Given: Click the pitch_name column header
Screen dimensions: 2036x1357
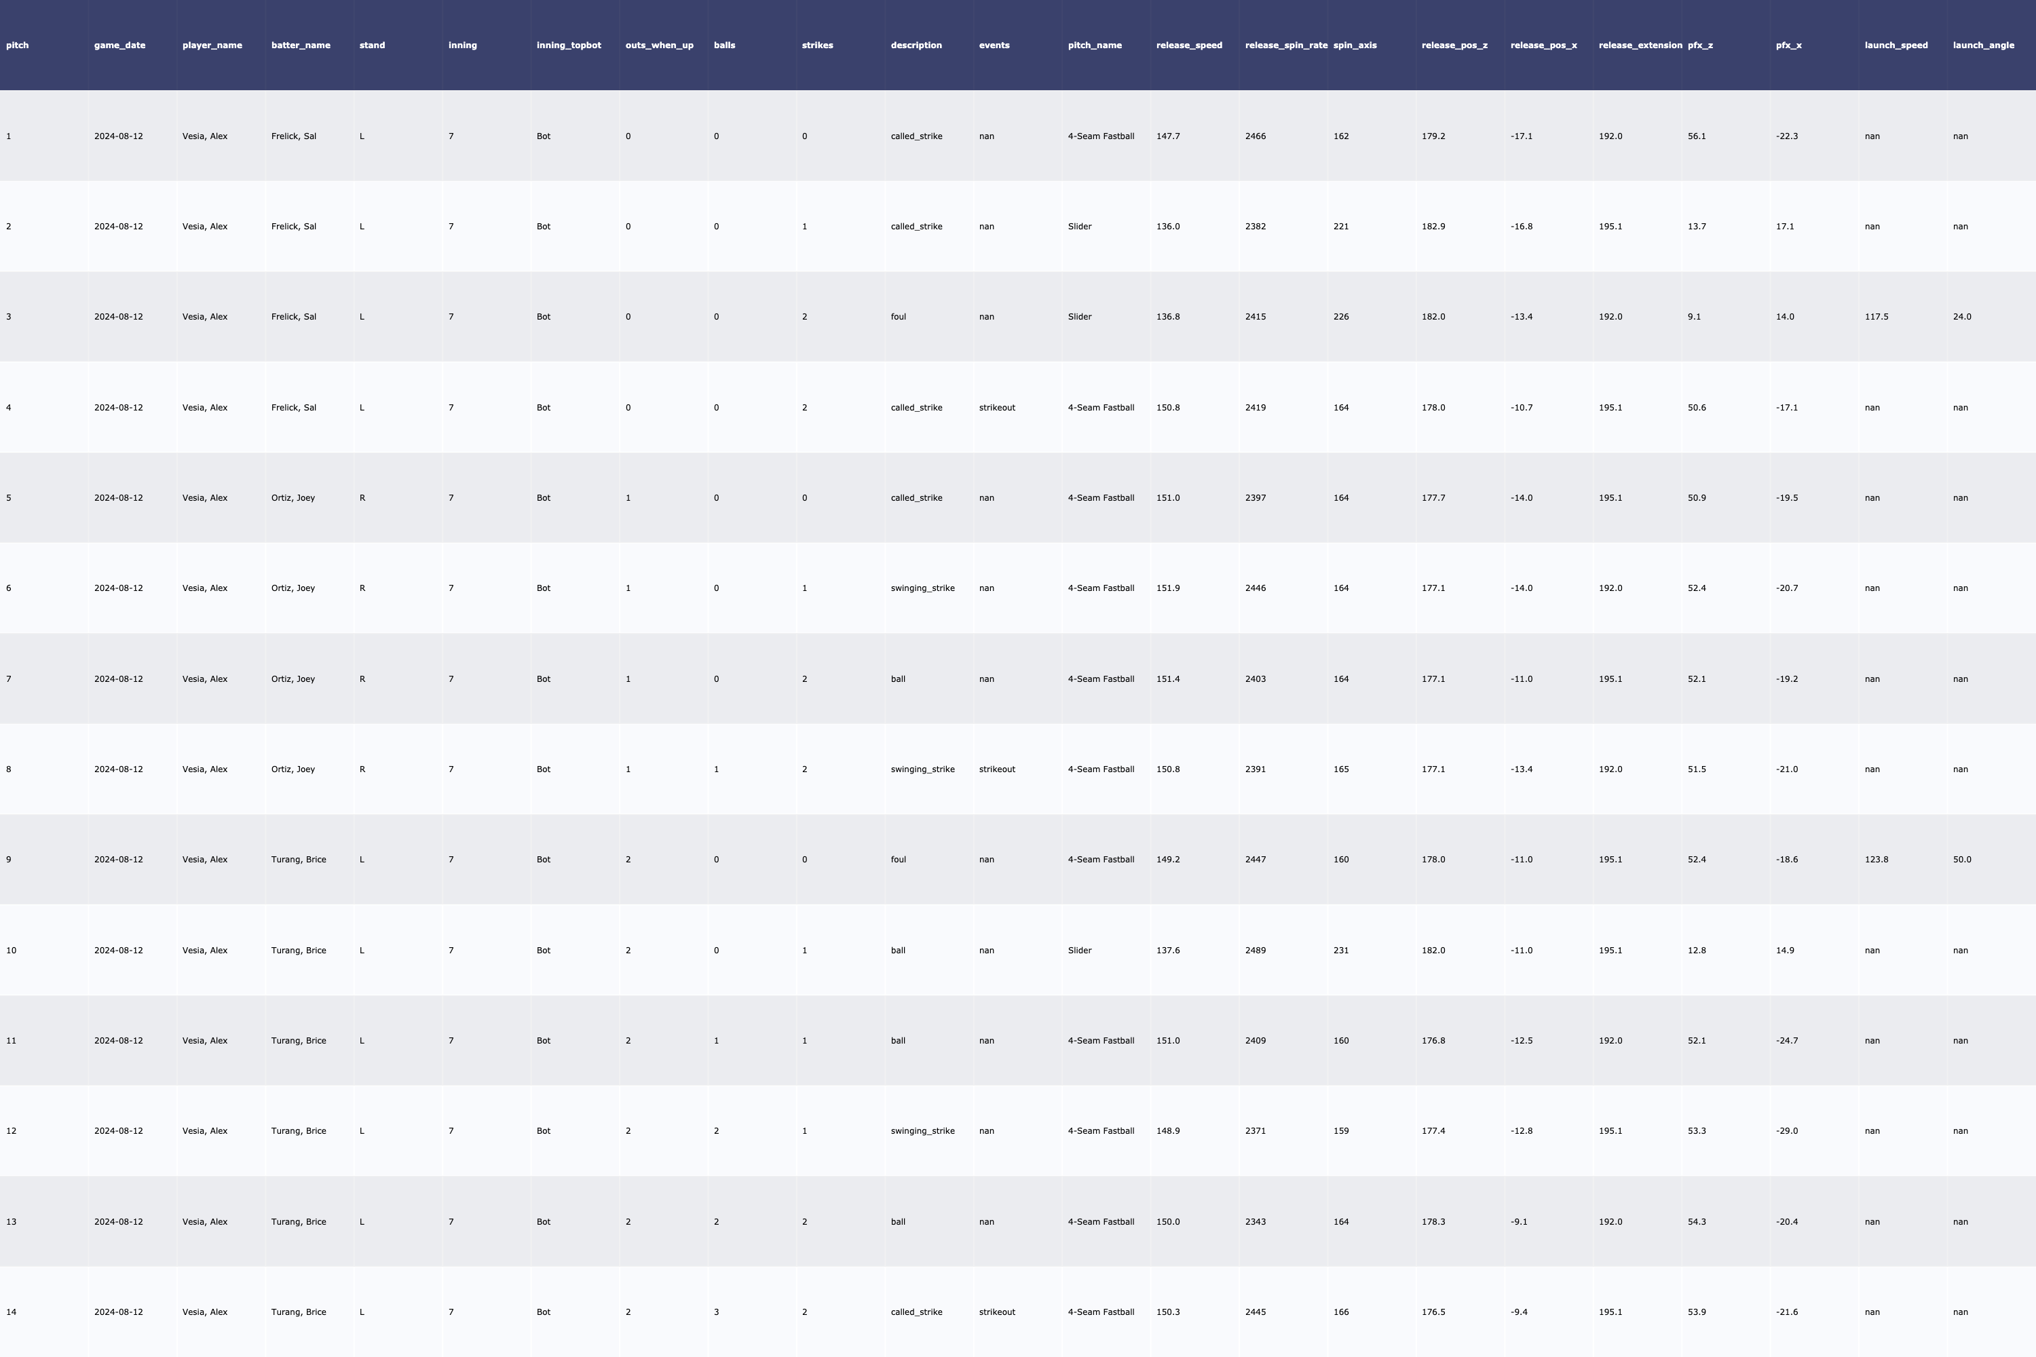Looking at the screenshot, I should [1094, 45].
